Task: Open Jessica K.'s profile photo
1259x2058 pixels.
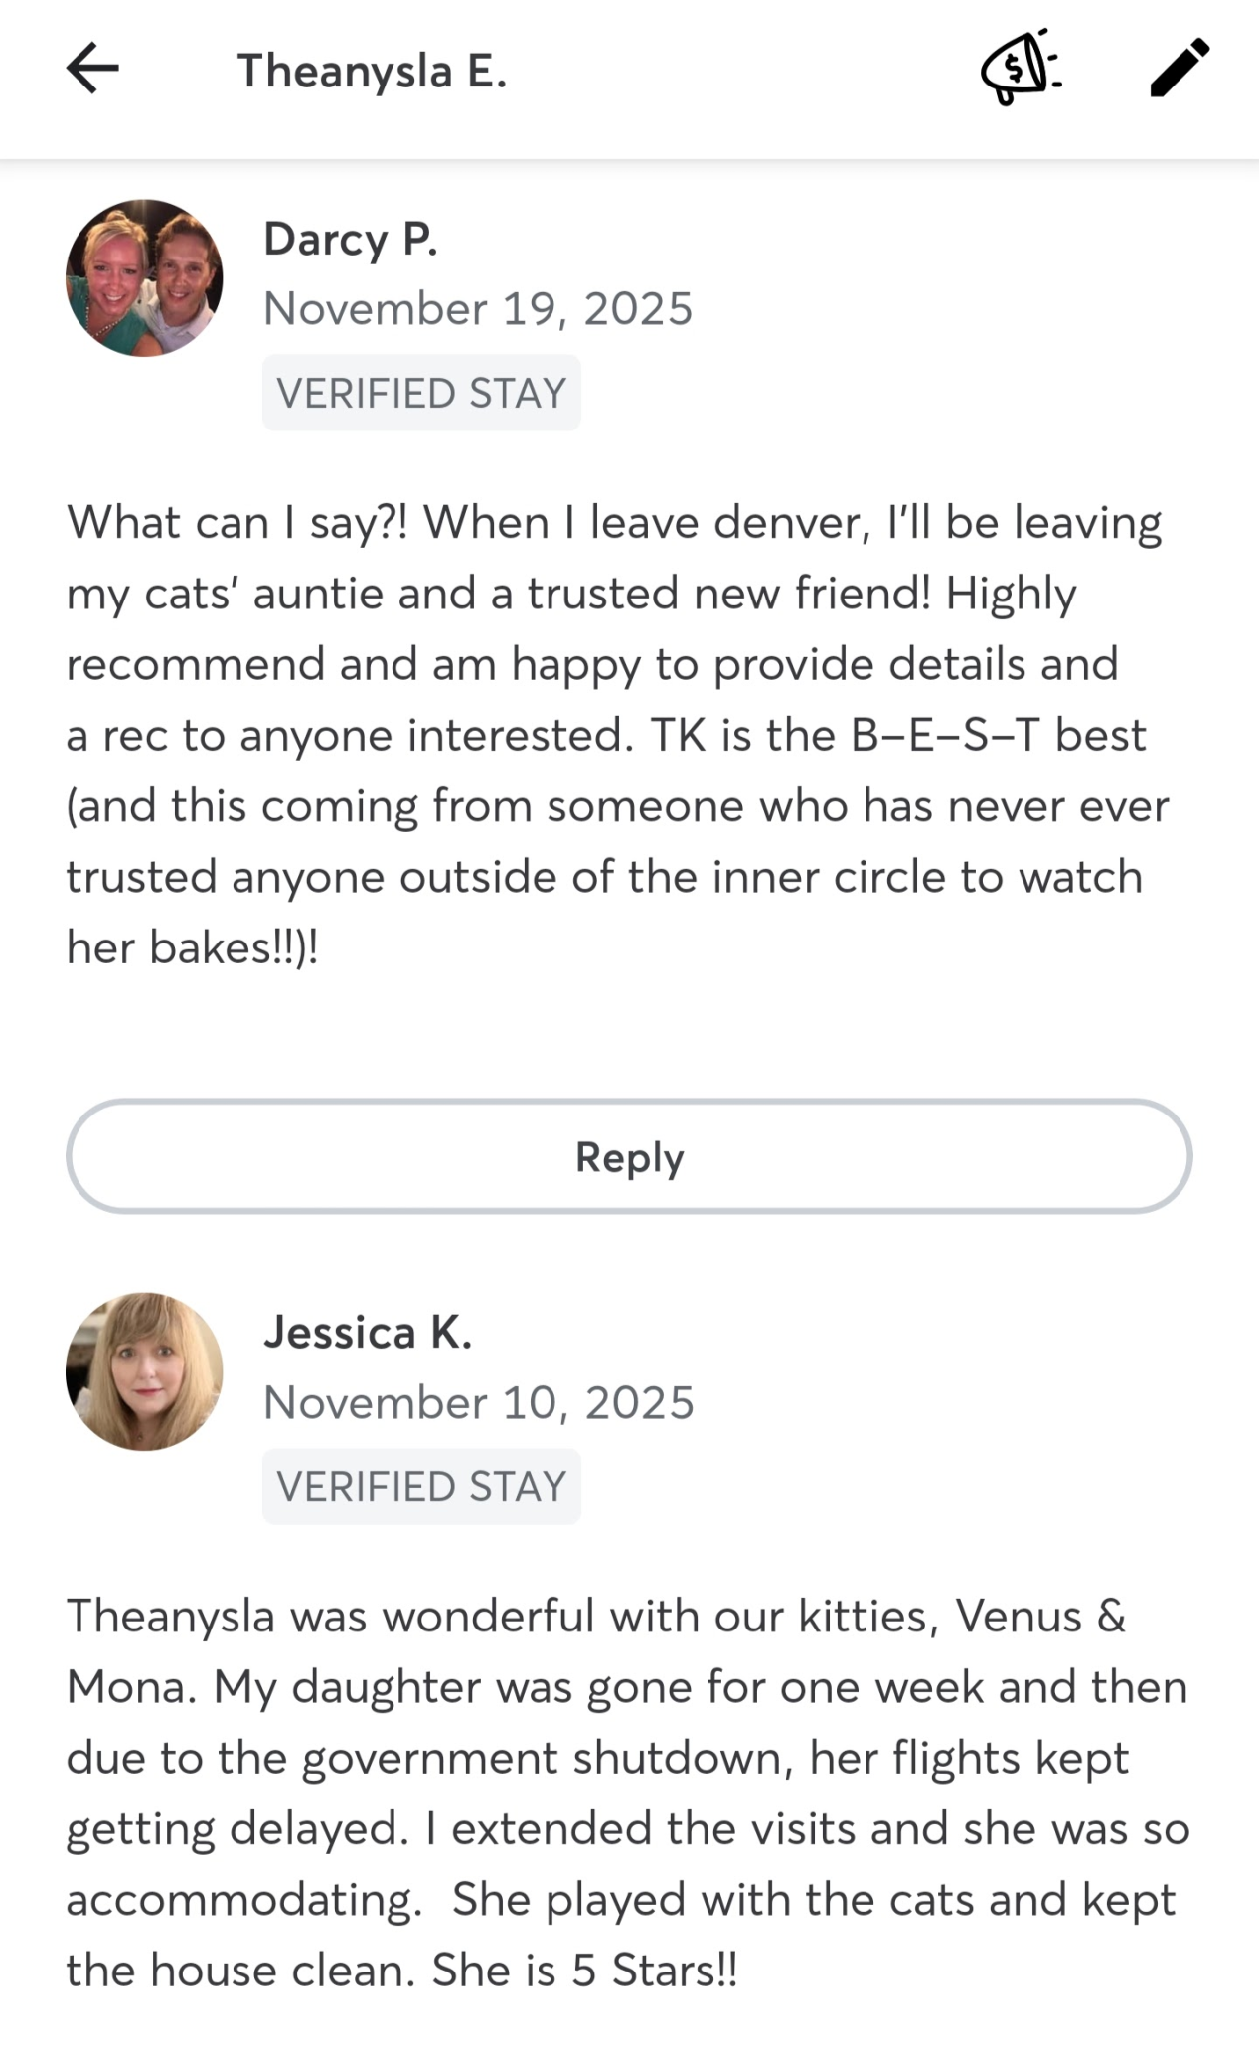Action: point(144,1372)
